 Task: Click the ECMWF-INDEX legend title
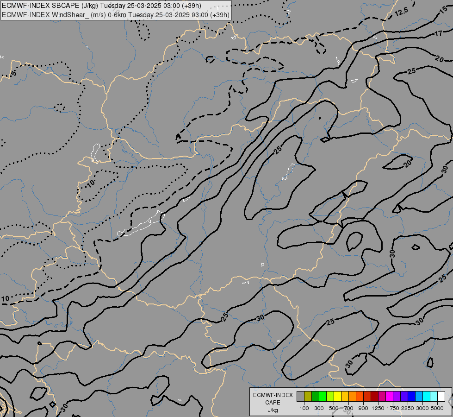point(273,395)
